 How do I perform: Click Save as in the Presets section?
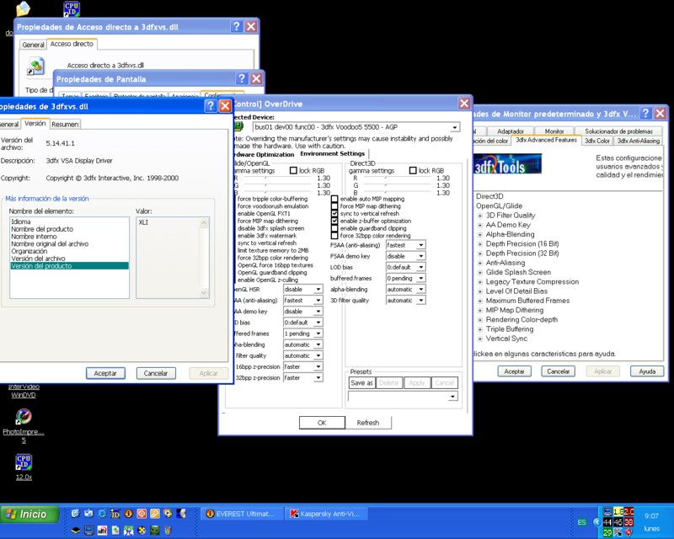tap(361, 382)
